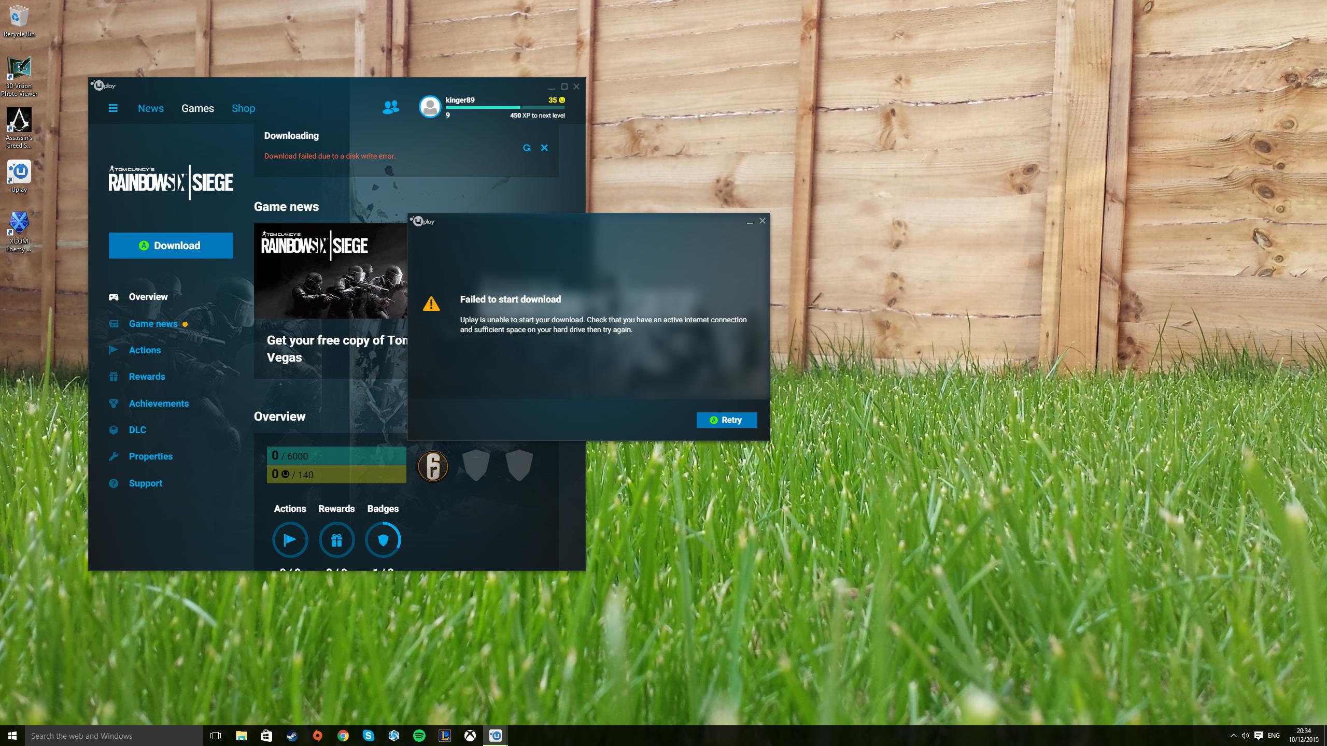Viewport: 1327px width, 746px height.
Task: Select Overview in the game sidebar
Action: (148, 297)
